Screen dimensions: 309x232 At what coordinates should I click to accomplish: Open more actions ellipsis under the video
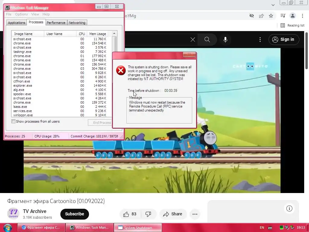pyautogui.click(x=195, y=214)
